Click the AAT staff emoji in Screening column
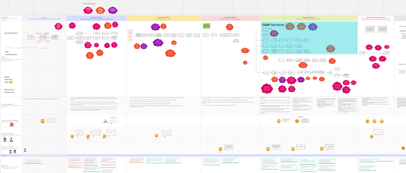The width and height of the screenshot is (406, 173). pyautogui.click(x=220, y=149)
